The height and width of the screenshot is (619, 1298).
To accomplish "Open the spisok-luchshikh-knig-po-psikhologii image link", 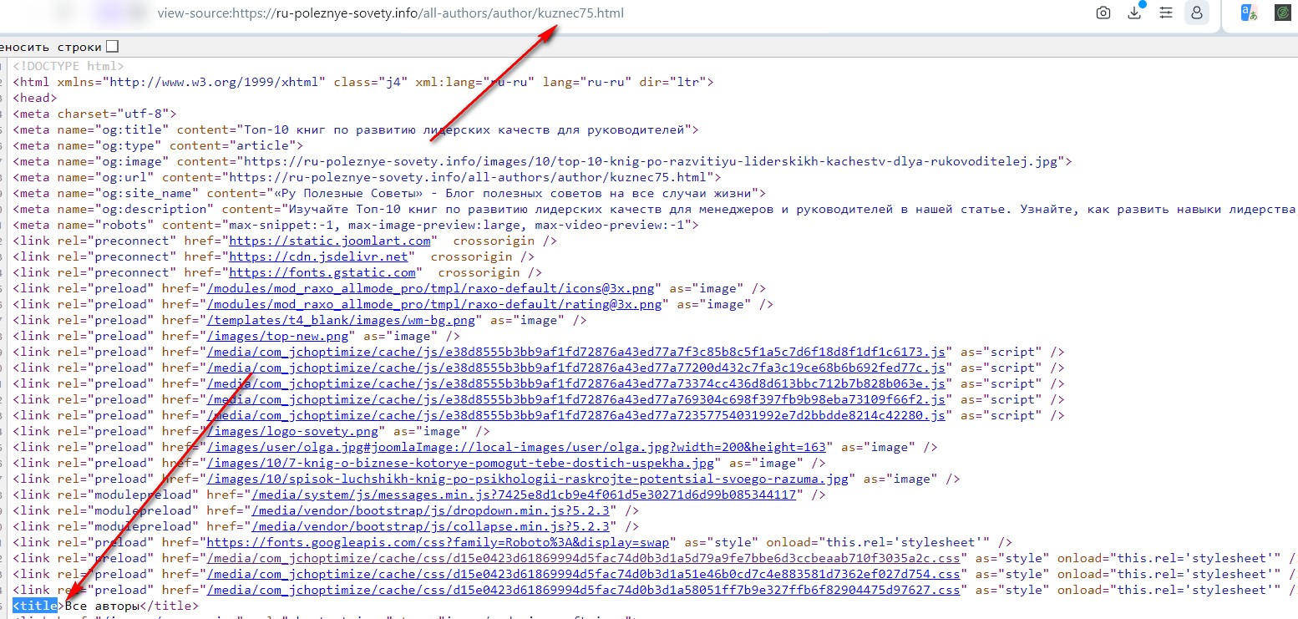I will (526, 479).
